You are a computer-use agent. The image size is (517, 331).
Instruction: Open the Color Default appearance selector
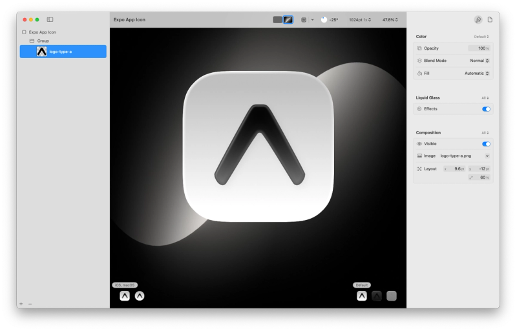[x=481, y=37]
